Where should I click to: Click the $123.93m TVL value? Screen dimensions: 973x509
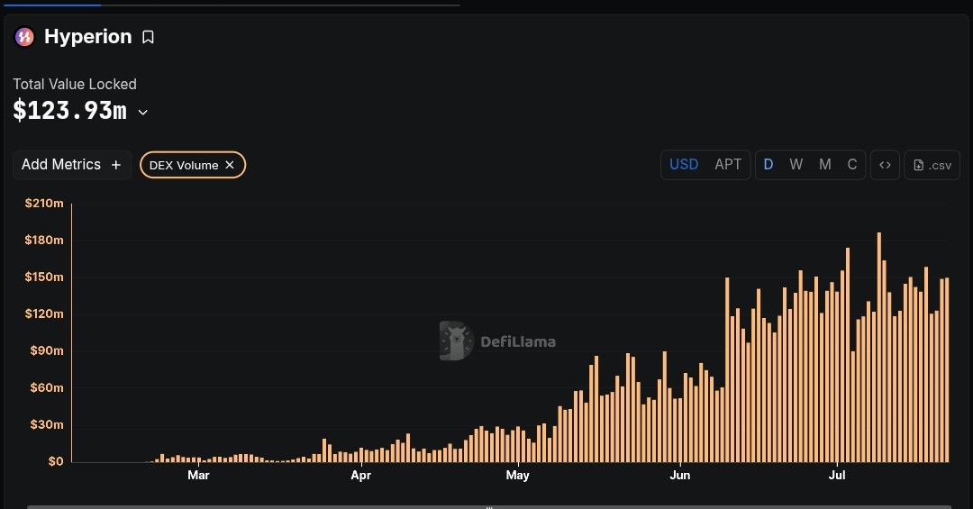70,111
